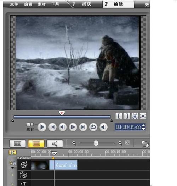Fit project in timeline window

[x=127, y=143]
